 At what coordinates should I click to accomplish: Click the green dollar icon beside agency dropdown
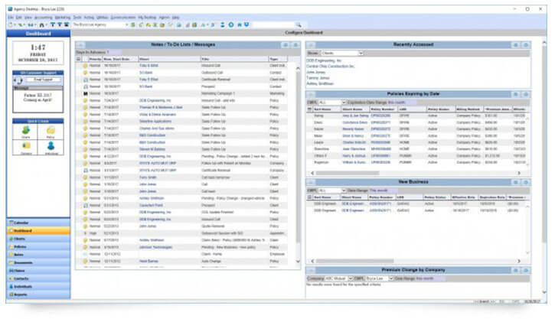(133, 24)
